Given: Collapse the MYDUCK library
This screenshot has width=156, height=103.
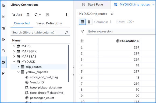Looking at the screenshot, I should click(x=14, y=61).
